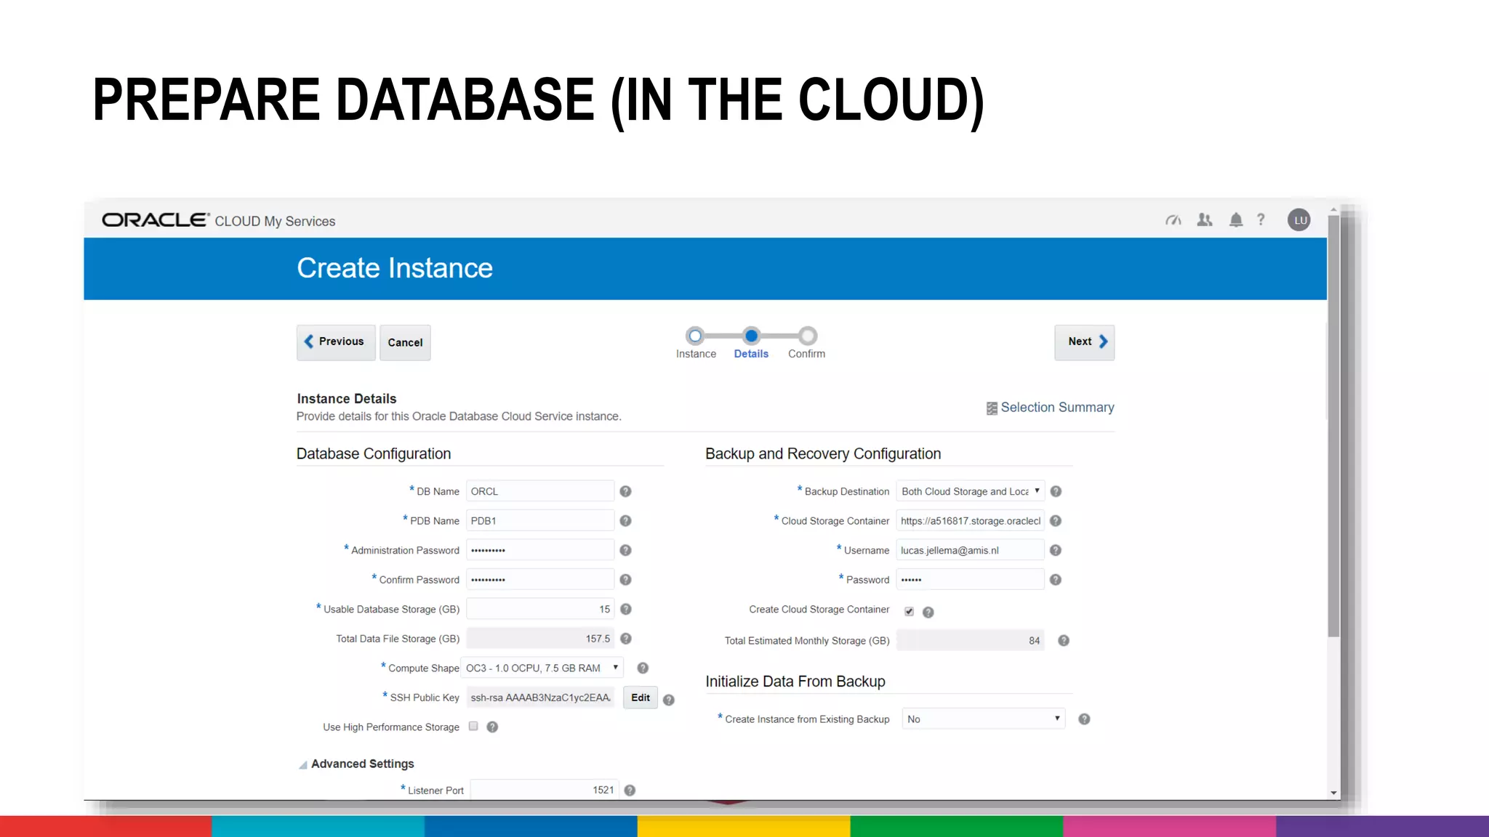Open the LU user avatar menu
The width and height of the screenshot is (1489, 837).
[x=1299, y=220]
